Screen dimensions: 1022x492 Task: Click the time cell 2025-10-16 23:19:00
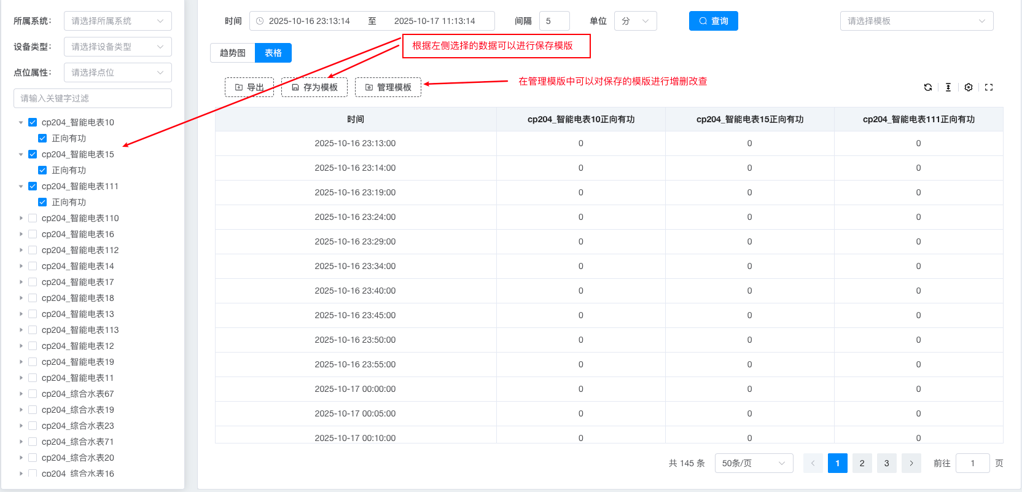click(355, 192)
